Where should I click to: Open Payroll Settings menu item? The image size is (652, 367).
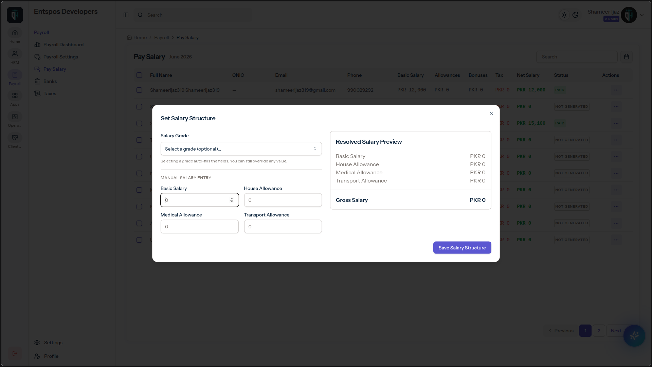pyautogui.click(x=60, y=57)
